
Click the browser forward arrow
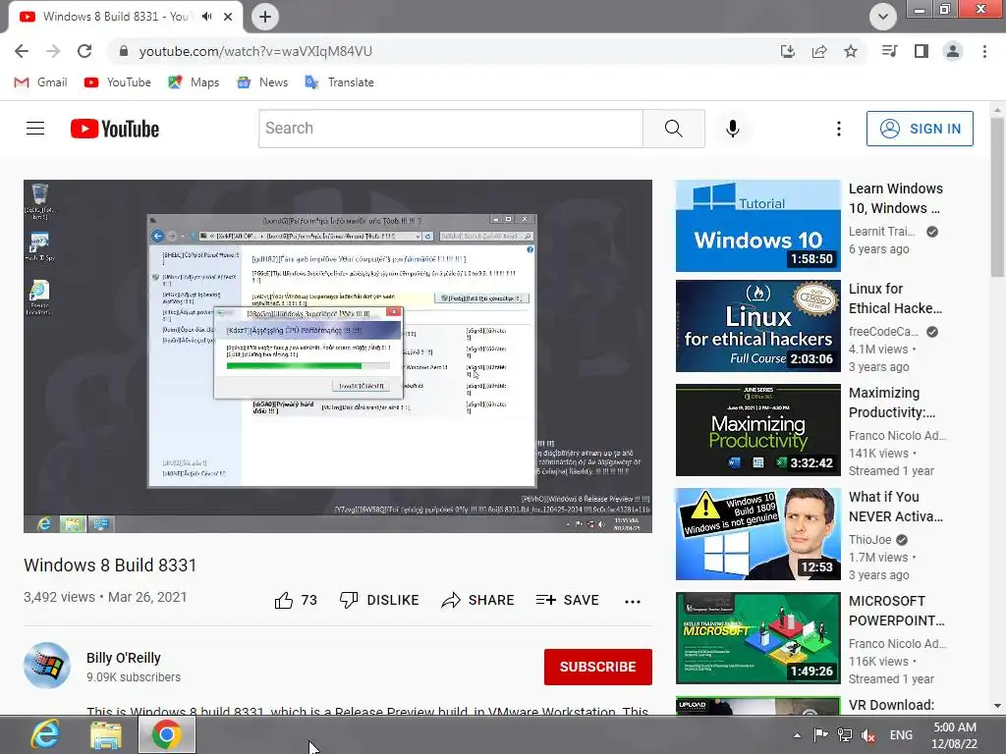point(53,51)
